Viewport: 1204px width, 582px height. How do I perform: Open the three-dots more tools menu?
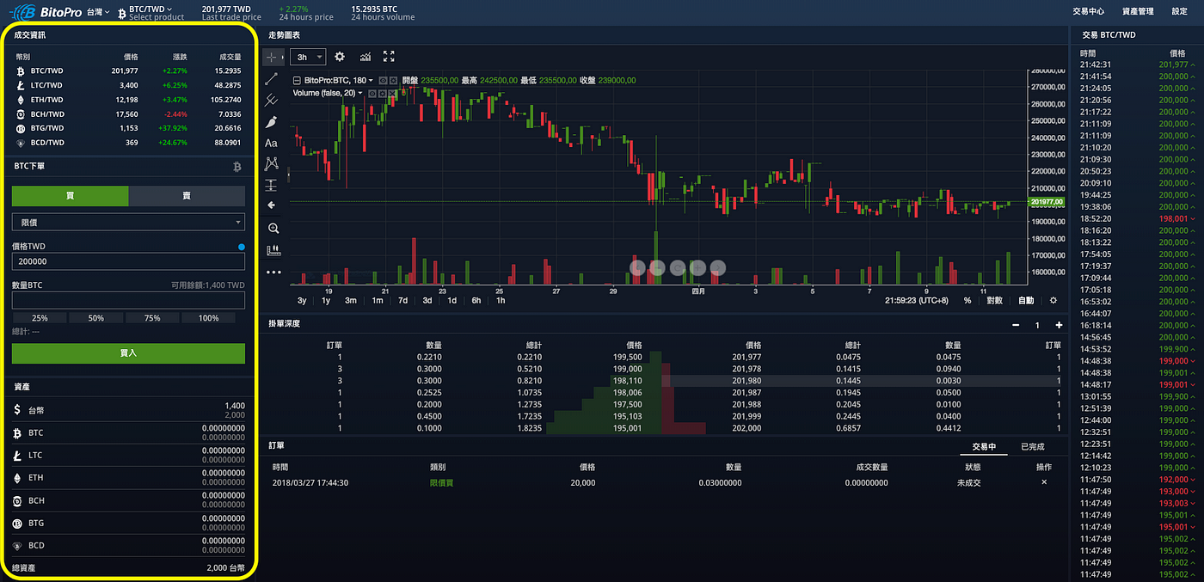tap(273, 273)
